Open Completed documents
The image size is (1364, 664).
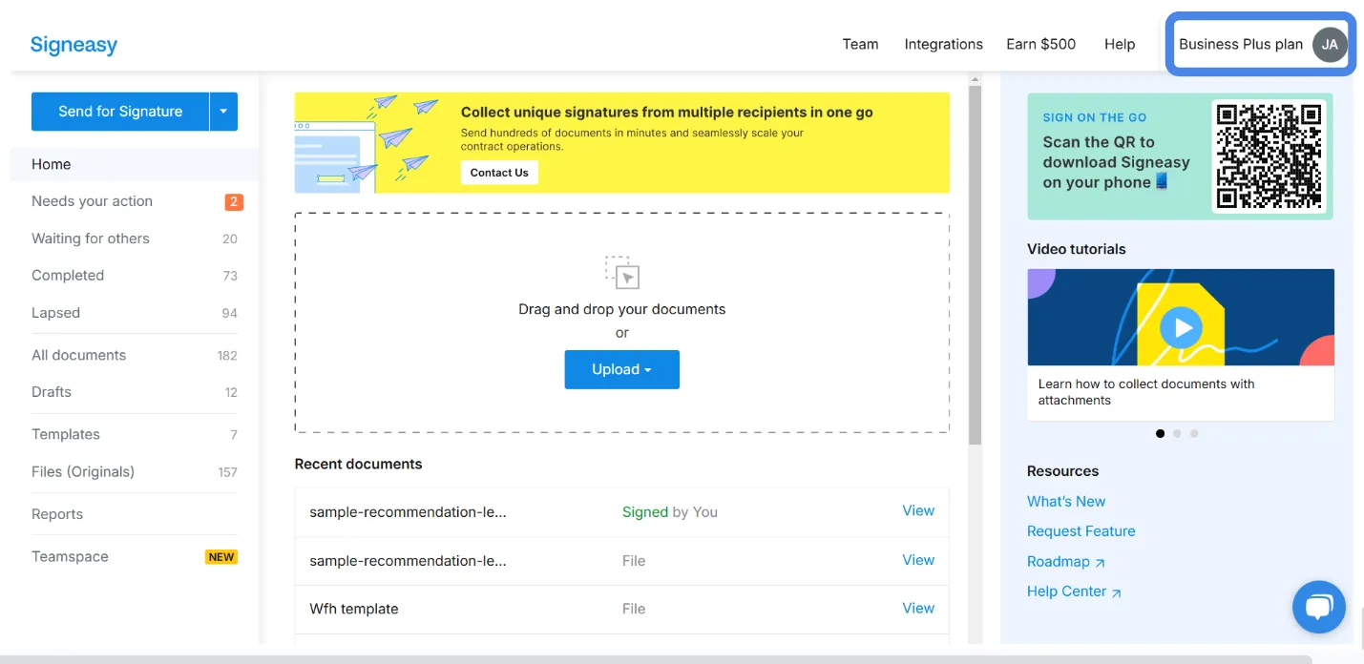point(135,276)
